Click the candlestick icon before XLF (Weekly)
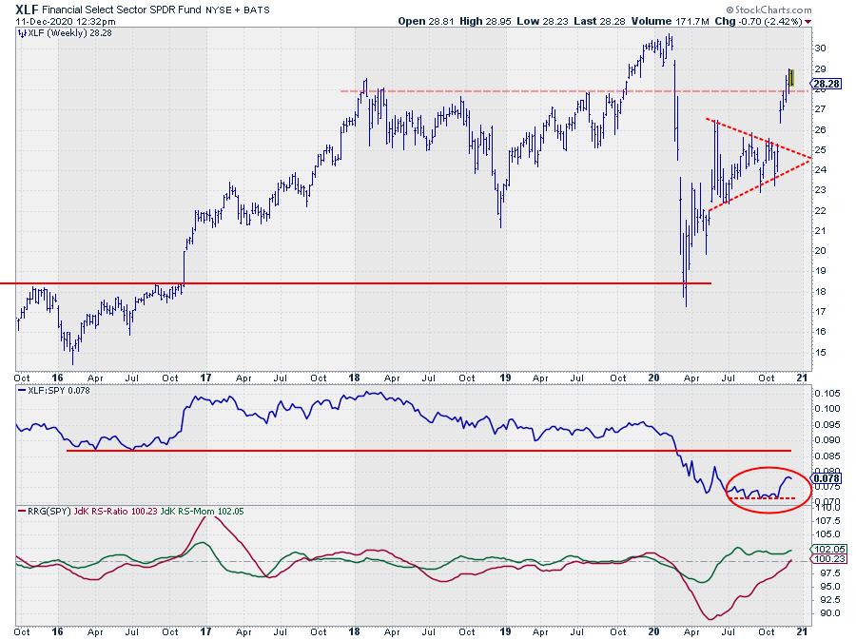856x640 pixels. [x=20, y=32]
